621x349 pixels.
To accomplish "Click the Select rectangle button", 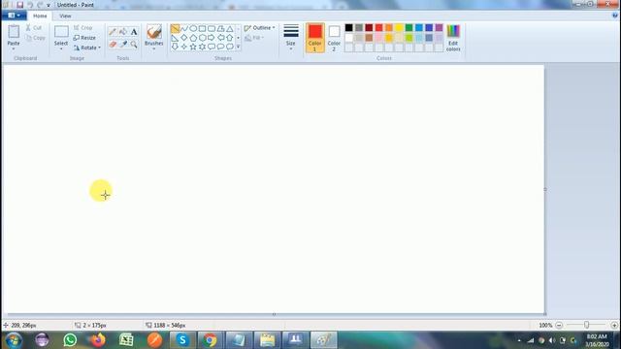I will pos(61,35).
